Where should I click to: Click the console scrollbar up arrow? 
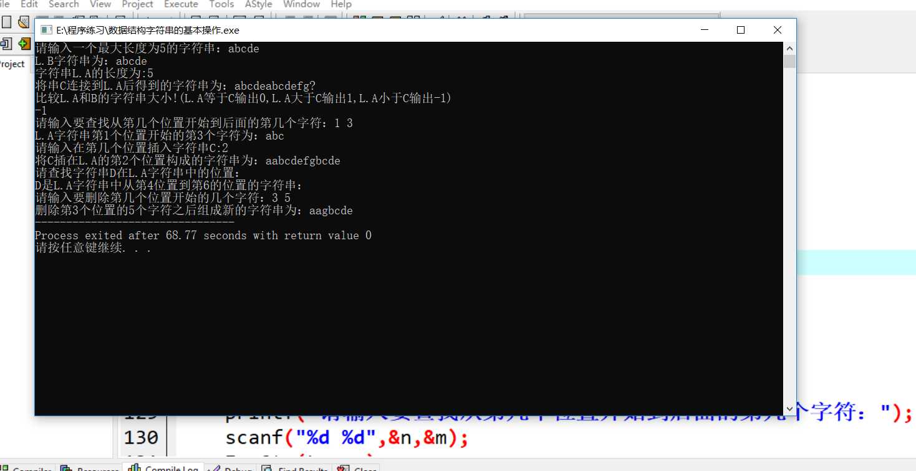pos(790,48)
